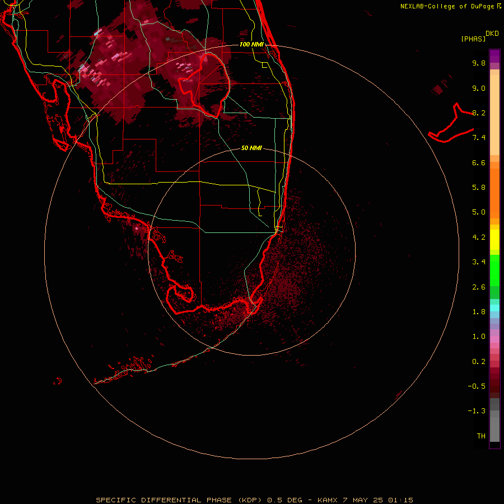Click the 1.0 legend value
The height and width of the screenshot is (504, 504).
[479, 337]
